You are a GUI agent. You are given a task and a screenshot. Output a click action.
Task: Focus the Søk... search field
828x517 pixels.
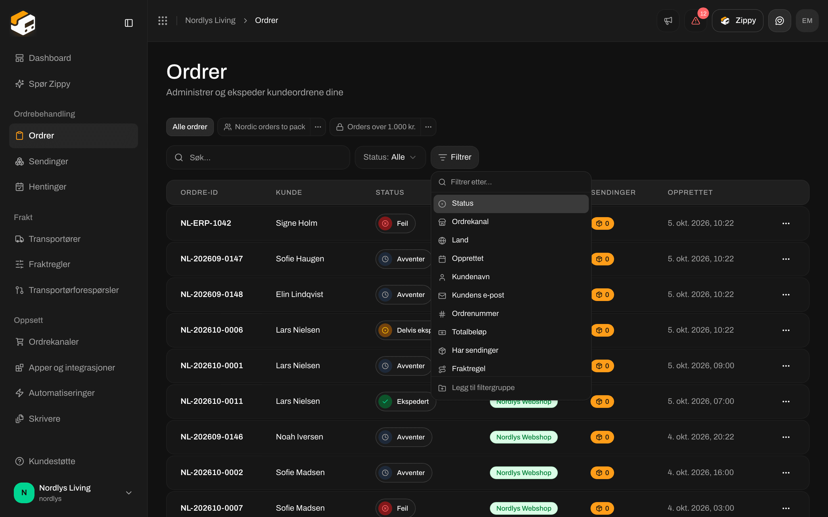(x=258, y=157)
